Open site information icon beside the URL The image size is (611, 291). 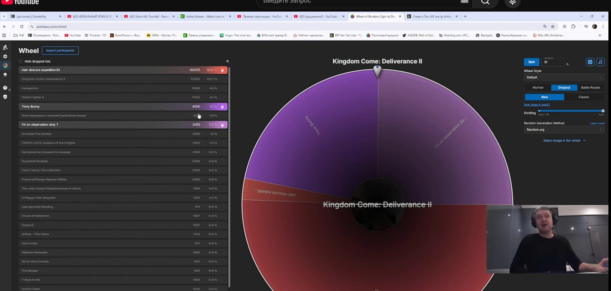point(32,26)
